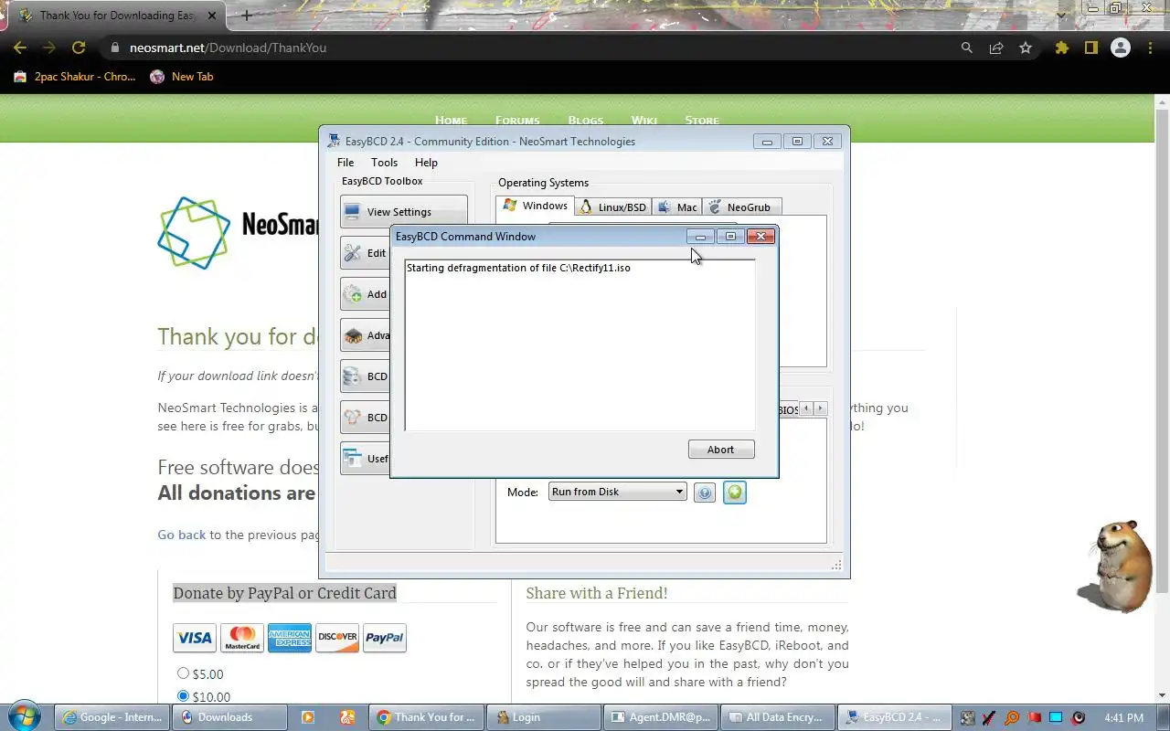Switch to the Linux/BSD tab
The width and height of the screenshot is (1170, 731).
pos(612,207)
